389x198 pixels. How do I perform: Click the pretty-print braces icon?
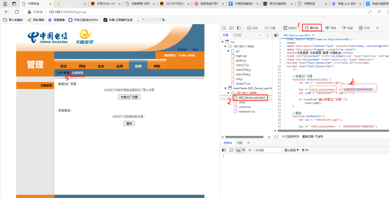[x=277, y=136]
